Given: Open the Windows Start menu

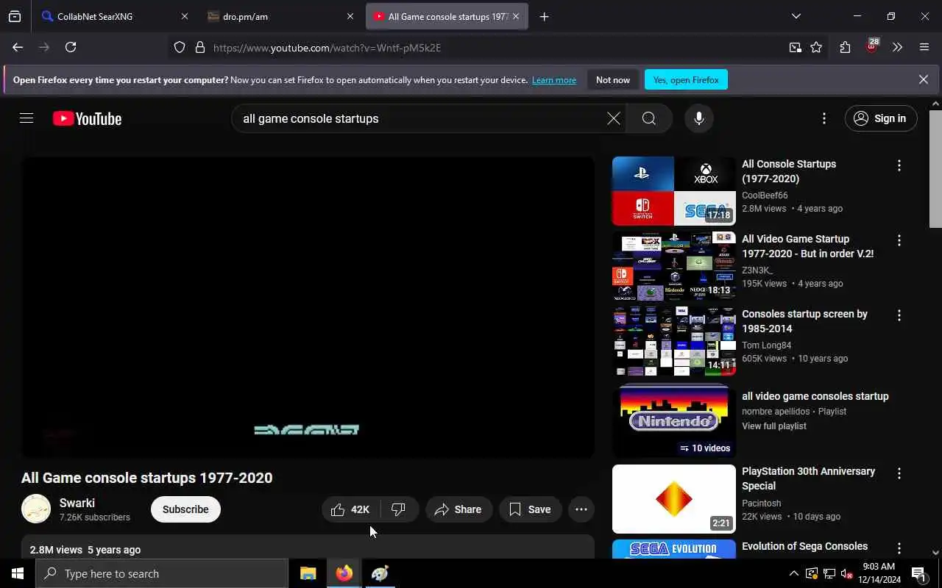Looking at the screenshot, I should (18, 573).
